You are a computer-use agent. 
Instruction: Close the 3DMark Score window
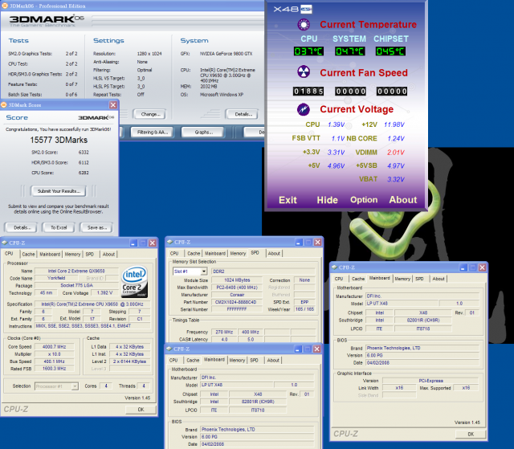(113, 105)
